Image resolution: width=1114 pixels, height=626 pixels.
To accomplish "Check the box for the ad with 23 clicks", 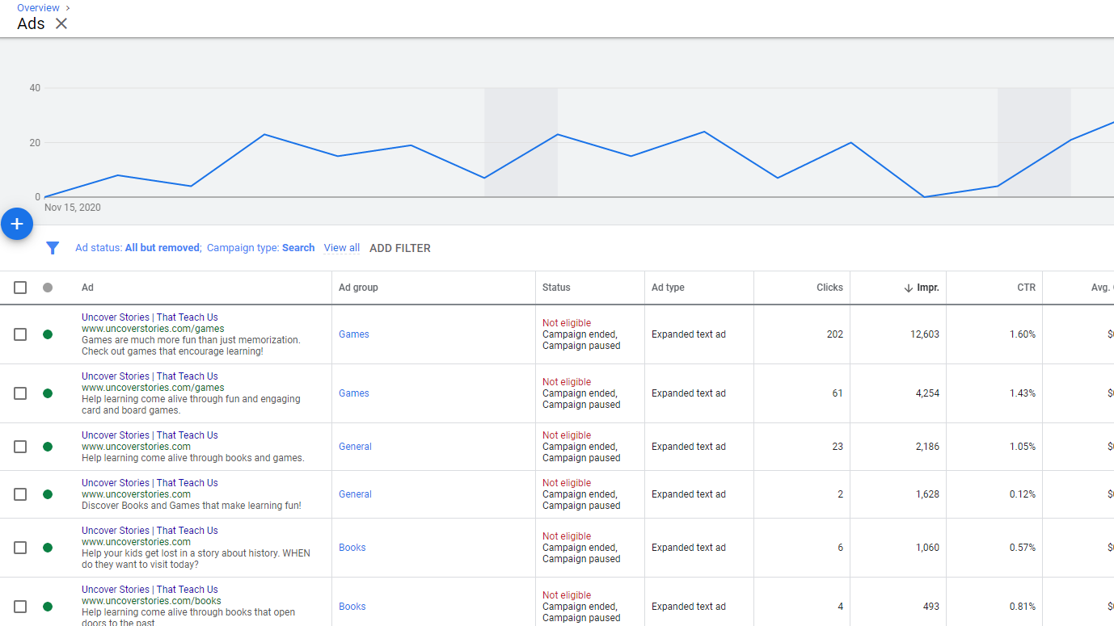I will [x=20, y=447].
